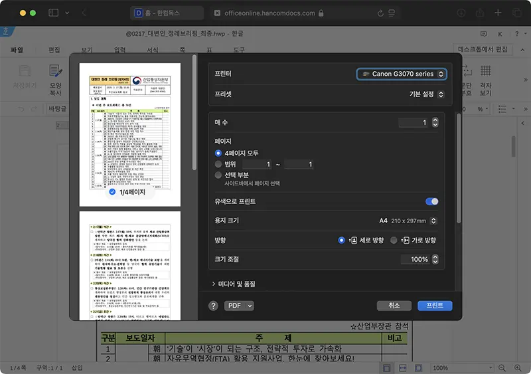Open the 100% zoom dropdown in status bar

[462, 368]
